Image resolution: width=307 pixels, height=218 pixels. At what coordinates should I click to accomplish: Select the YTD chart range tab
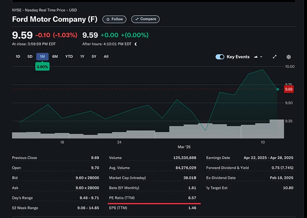pyautogui.click(x=69, y=56)
